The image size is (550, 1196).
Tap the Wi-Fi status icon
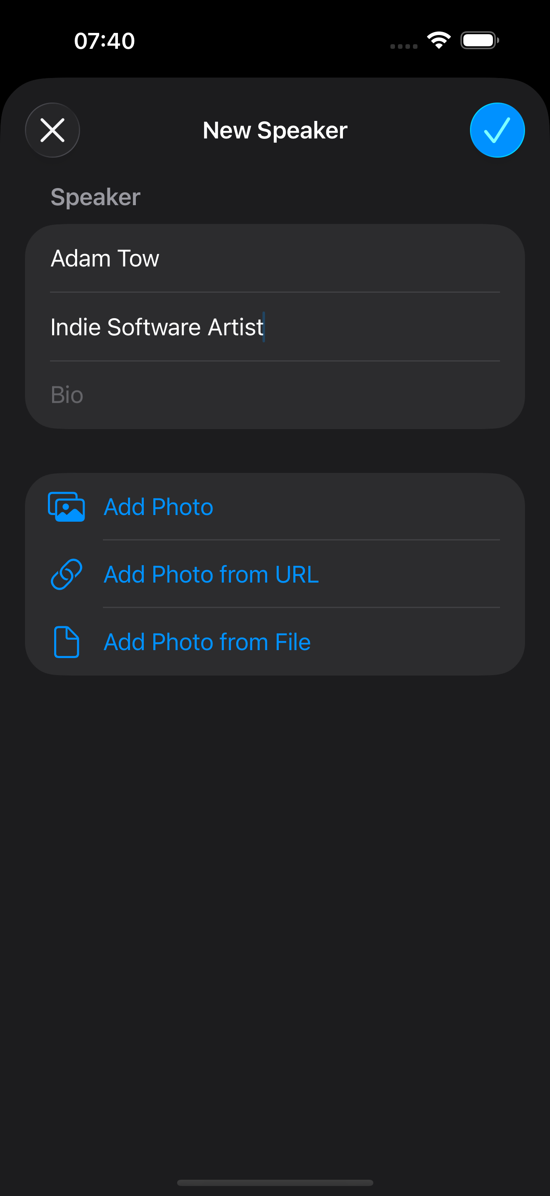coord(439,40)
